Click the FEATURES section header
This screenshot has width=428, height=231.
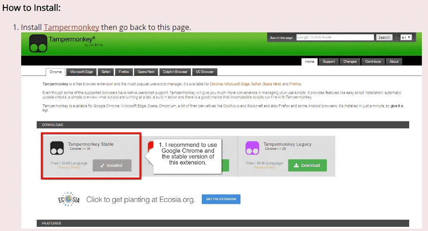(x=223, y=223)
